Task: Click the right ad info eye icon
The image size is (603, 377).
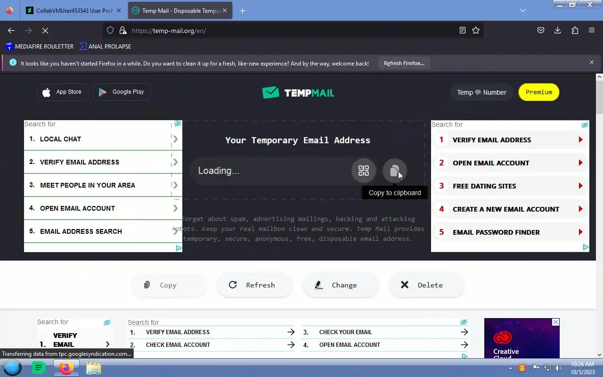Action: (x=585, y=125)
